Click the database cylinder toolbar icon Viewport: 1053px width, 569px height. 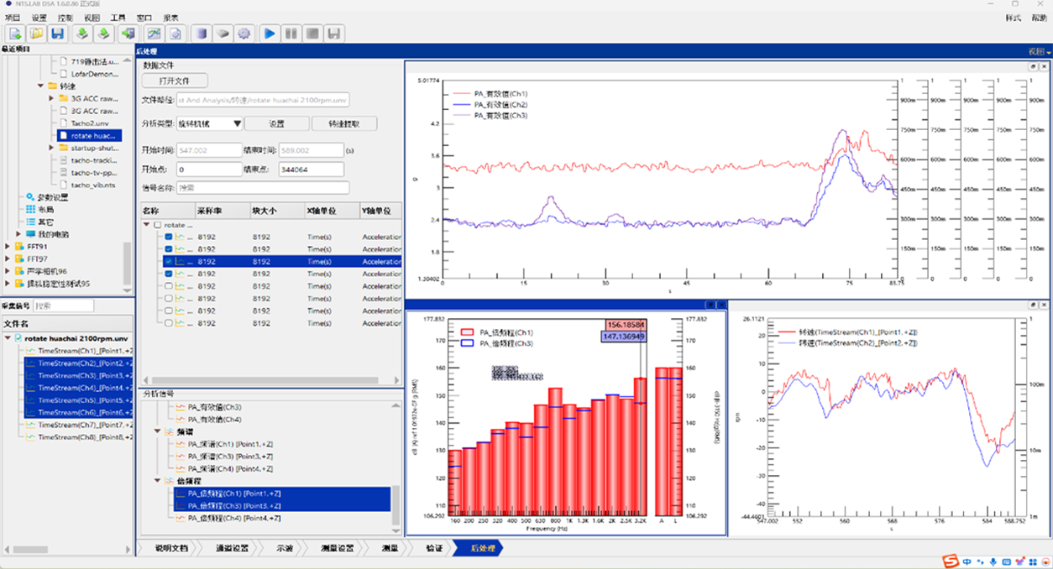click(x=201, y=34)
